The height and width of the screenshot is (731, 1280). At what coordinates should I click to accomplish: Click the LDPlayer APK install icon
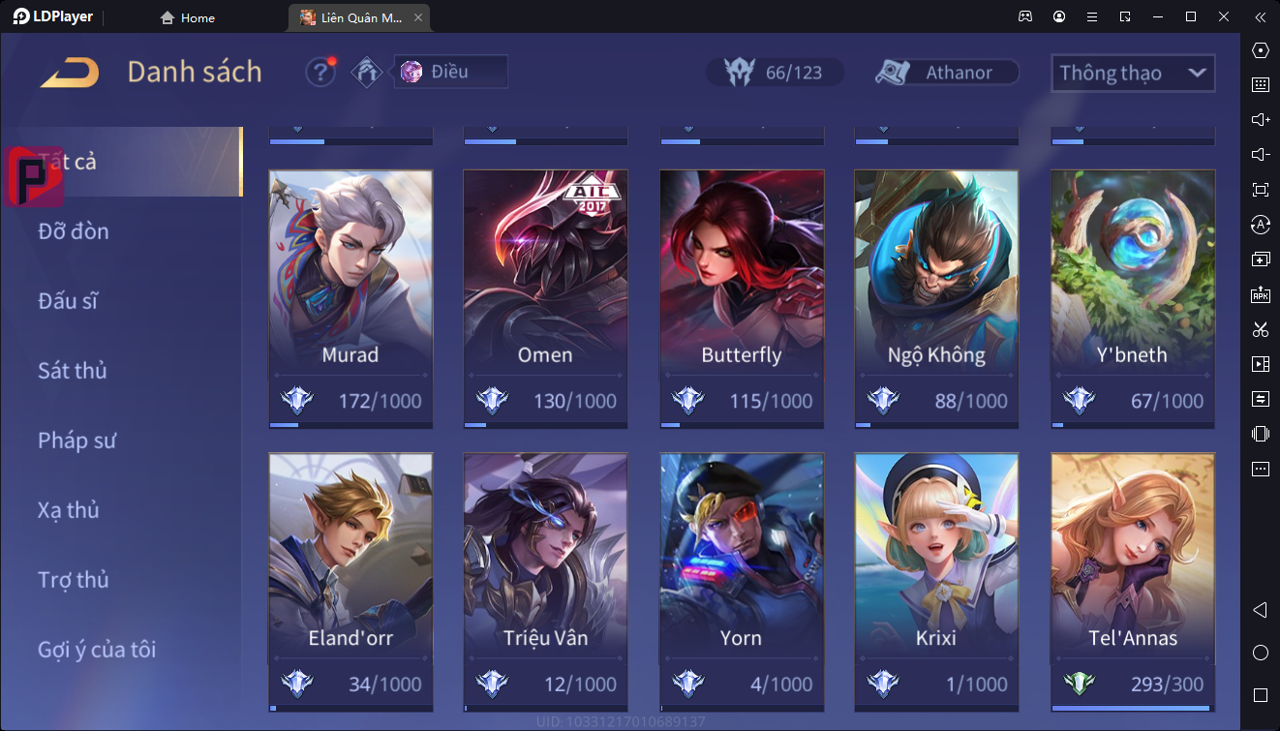pyautogui.click(x=1260, y=294)
